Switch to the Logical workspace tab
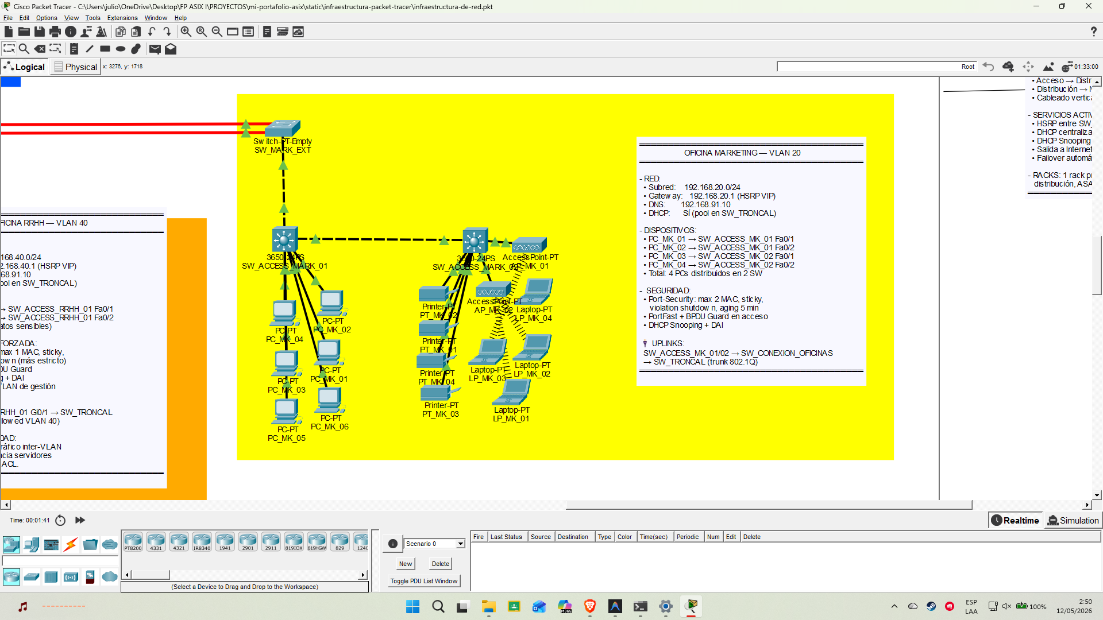 click(x=24, y=67)
